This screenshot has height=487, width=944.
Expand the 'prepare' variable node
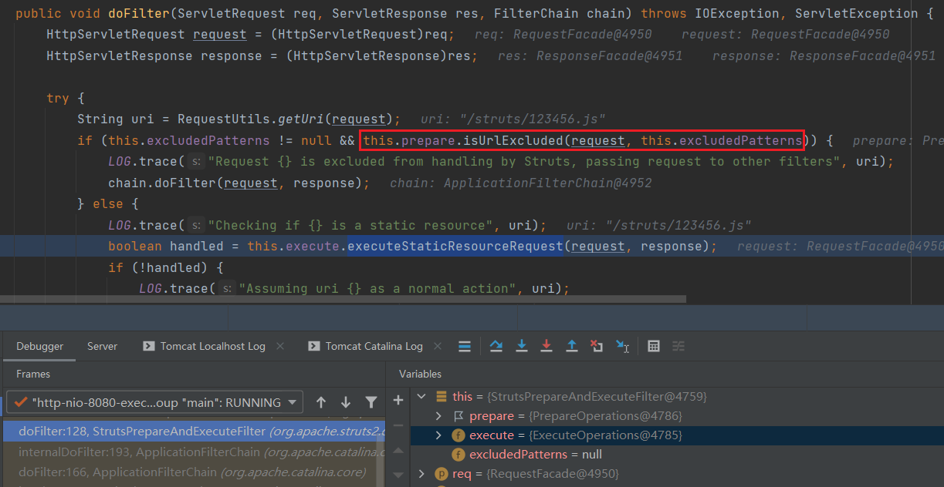(x=438, y=416)
